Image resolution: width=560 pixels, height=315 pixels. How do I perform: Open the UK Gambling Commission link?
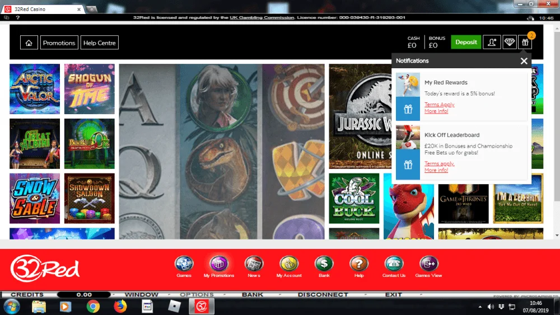pyautogui.click(x=262, y=17)
